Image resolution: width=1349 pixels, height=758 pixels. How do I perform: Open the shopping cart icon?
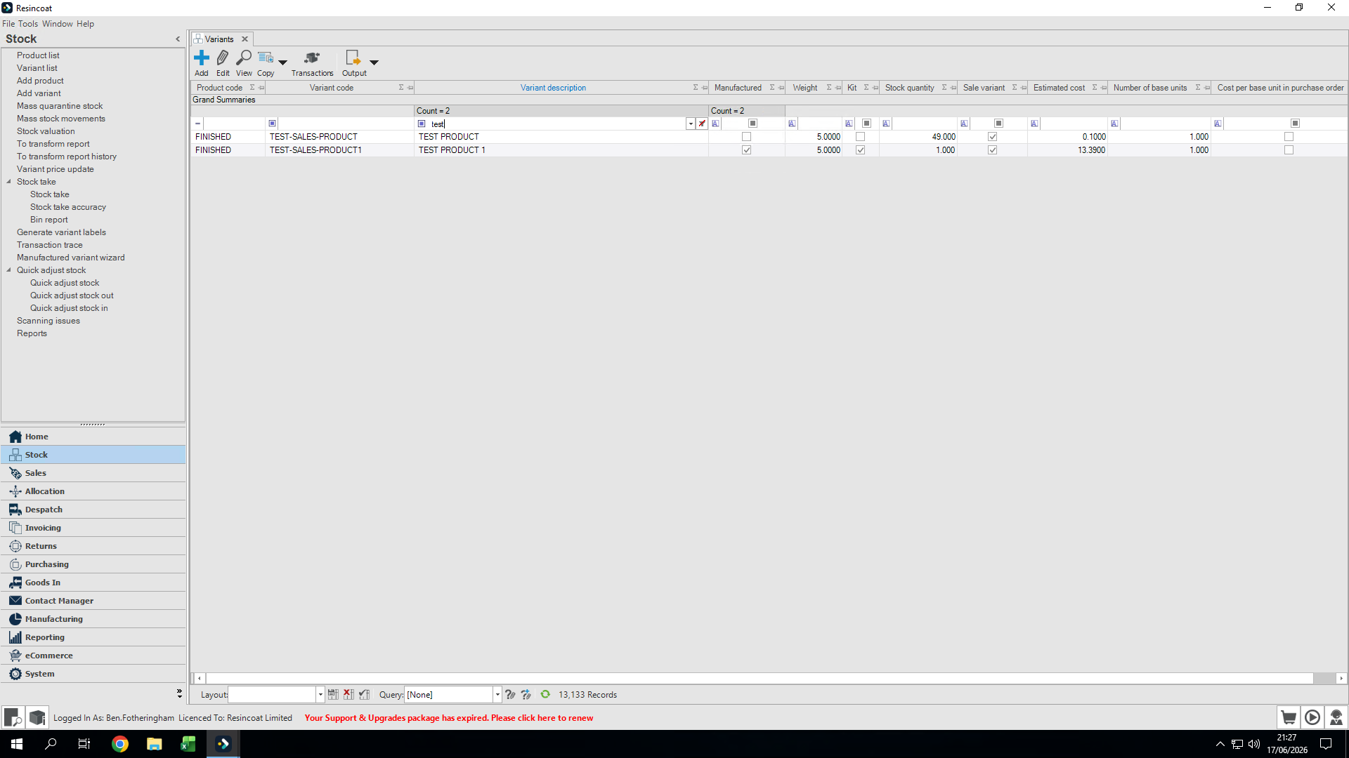(1289, 718)
